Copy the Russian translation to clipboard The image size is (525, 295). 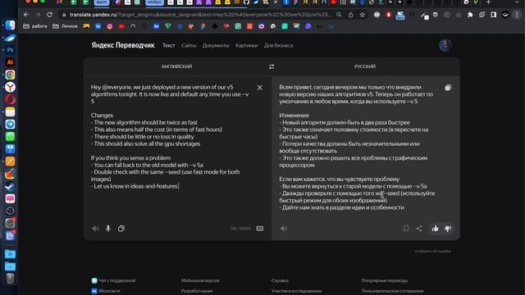[x=448, y=88]
